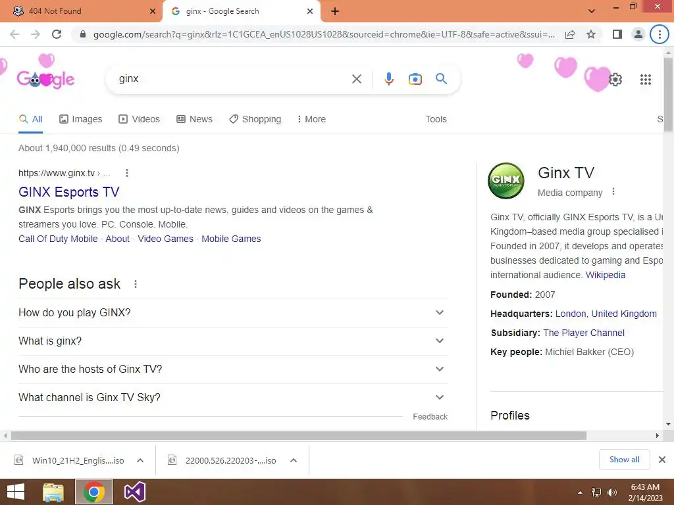Open The Player Channel subsidiary link
674x505 pixels.
[584, 333]
